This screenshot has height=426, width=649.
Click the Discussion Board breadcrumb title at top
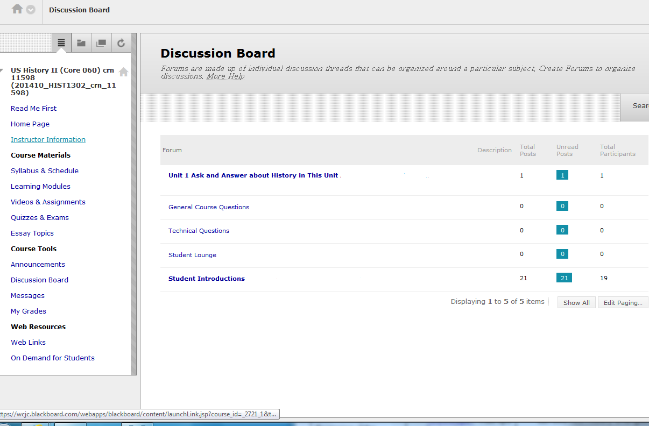[x=79, y=10]
